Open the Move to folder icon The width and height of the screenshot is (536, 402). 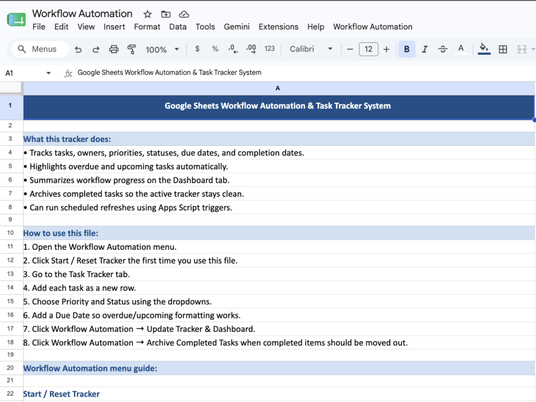[x=166, y=14]
